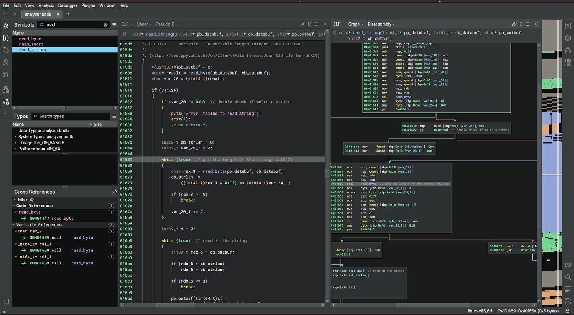Clear the symbols search text
Viewport: 574px width, 315px height.
click(106, 25)
